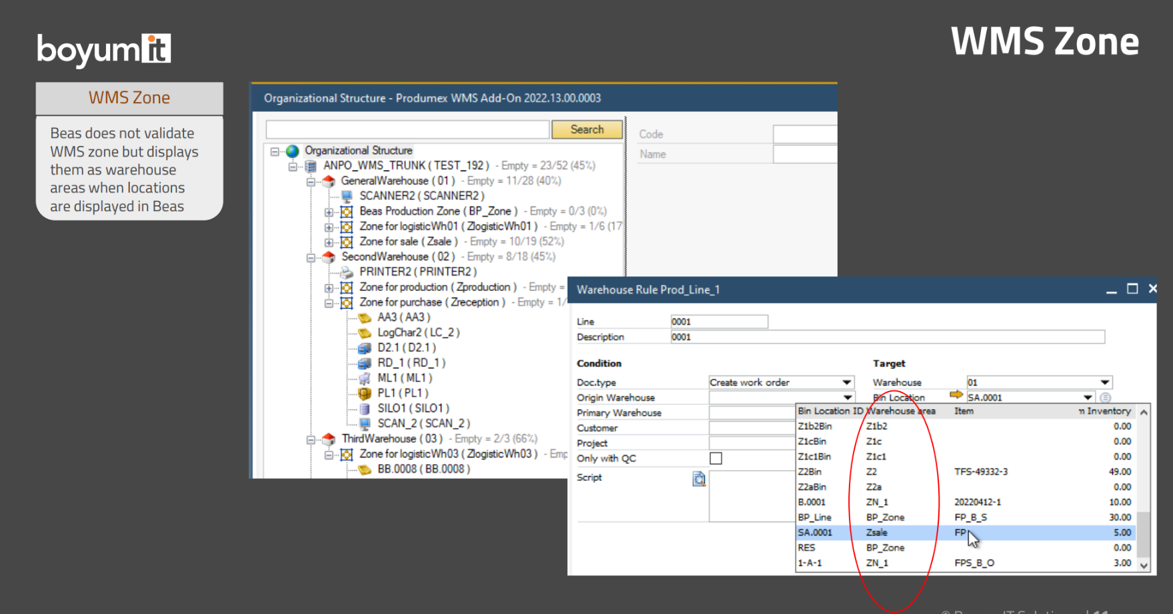
Task: Click the search text field beside Search
Action: pos(407,129)
